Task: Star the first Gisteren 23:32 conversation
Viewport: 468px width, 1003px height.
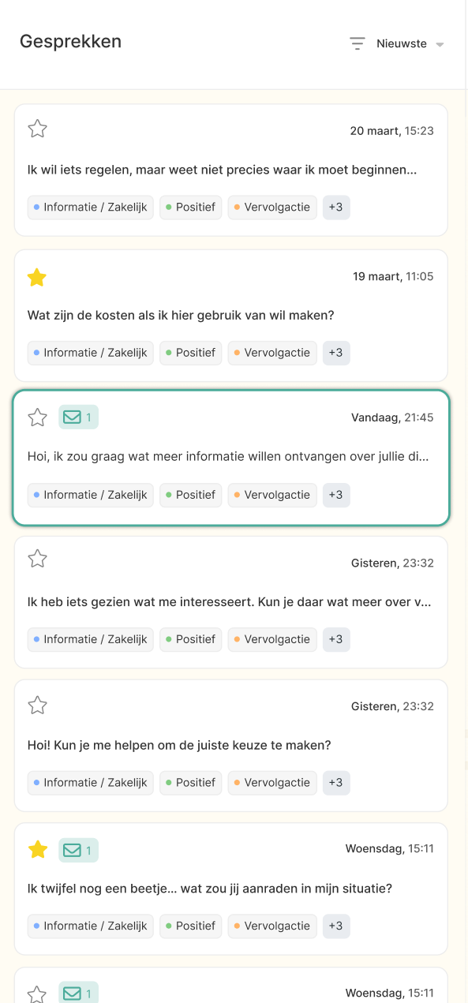Action: pos(37,560)
